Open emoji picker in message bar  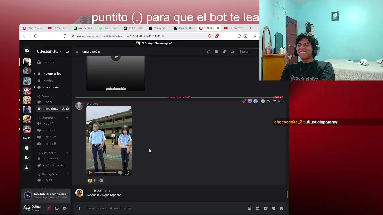(273, 208)
